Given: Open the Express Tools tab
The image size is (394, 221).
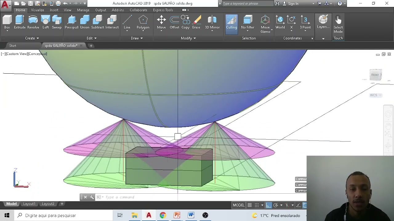Looking at the screenshot, I should pos(163,10).
